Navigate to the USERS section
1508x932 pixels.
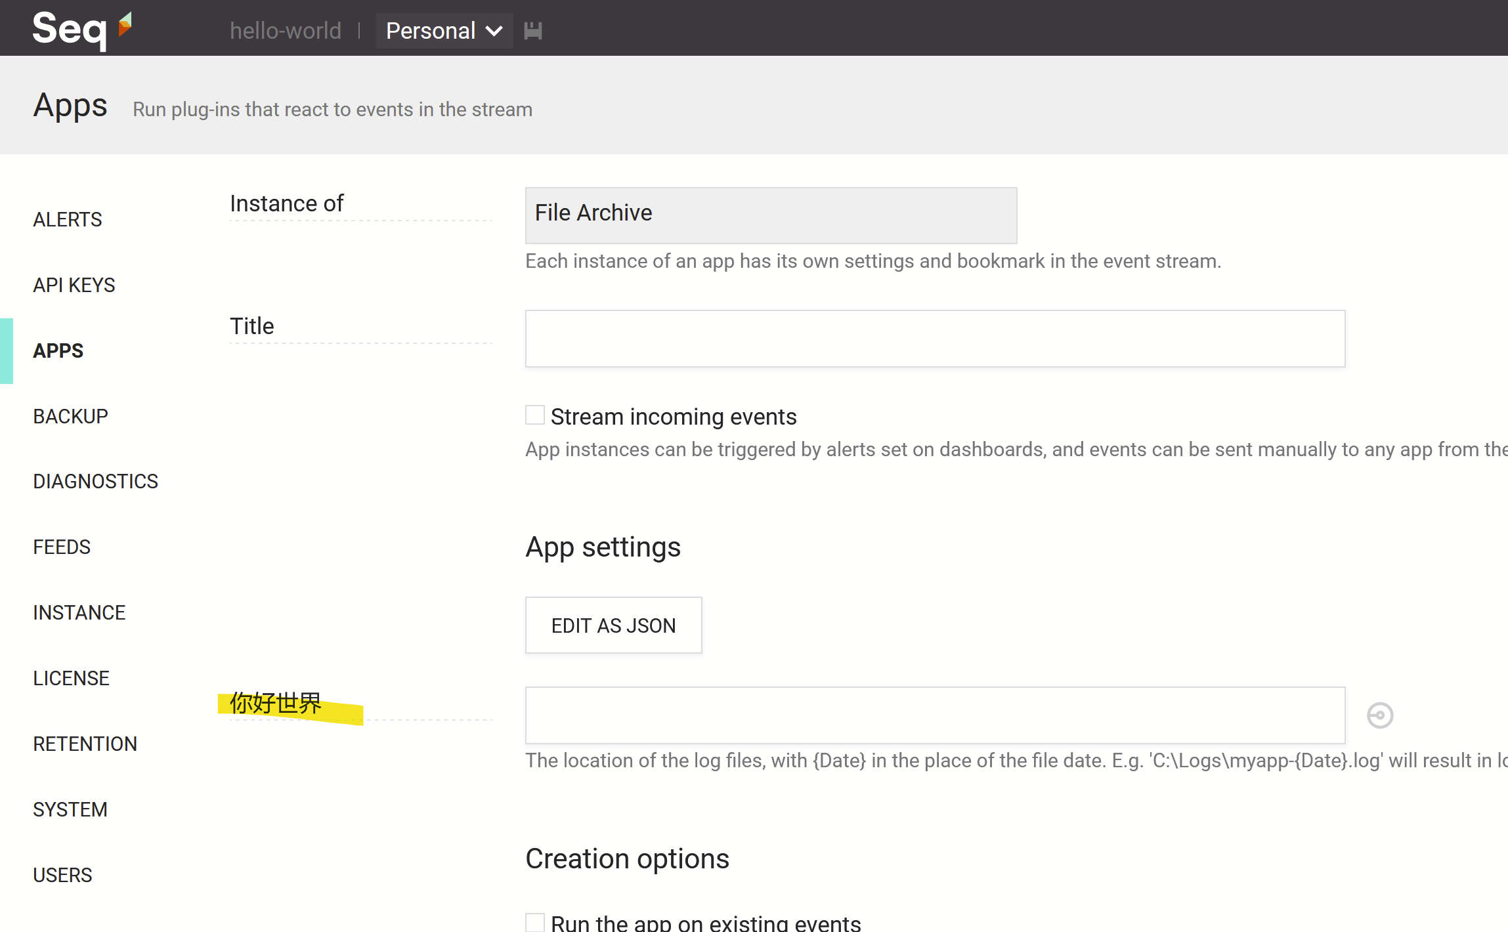[x=62, y=874]
